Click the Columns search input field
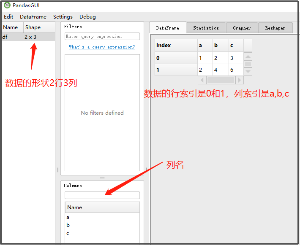This screenshot has width=300, height=245. click(x=102, y=195)
